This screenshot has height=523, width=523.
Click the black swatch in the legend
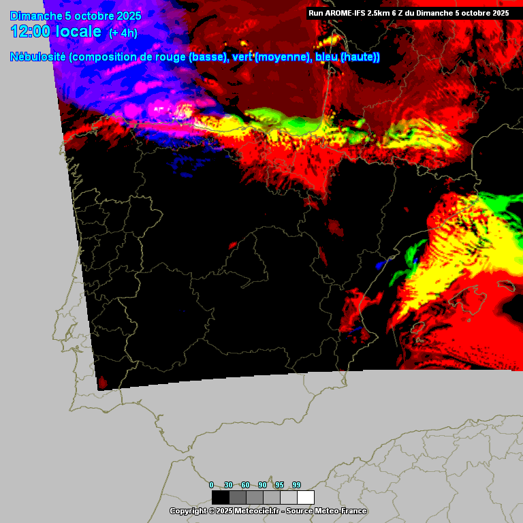tap(220, 497)
